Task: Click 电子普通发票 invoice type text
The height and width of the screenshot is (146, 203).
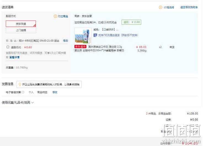Action: (13, 92)
